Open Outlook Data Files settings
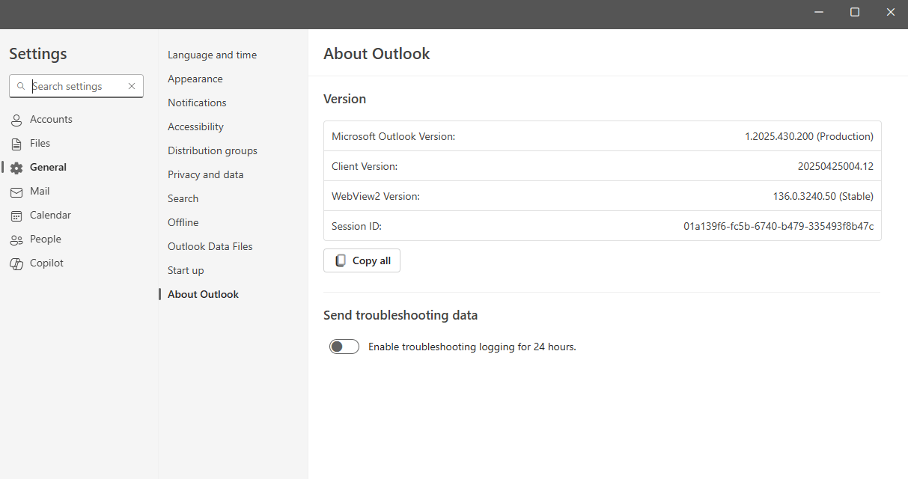This screenshot has width=908, height=479. 210,246
